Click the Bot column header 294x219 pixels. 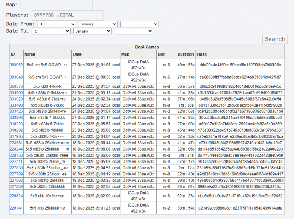(166, 54)
